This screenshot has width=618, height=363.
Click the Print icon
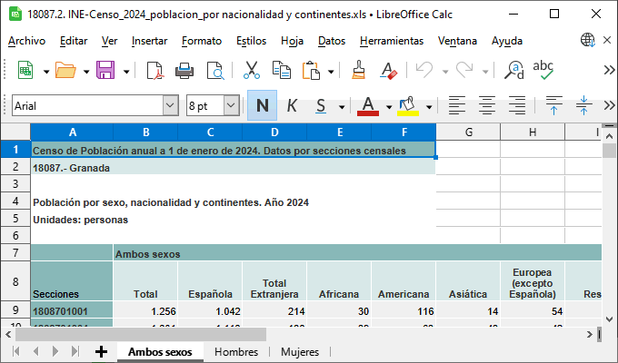click(x=184, y=71)
